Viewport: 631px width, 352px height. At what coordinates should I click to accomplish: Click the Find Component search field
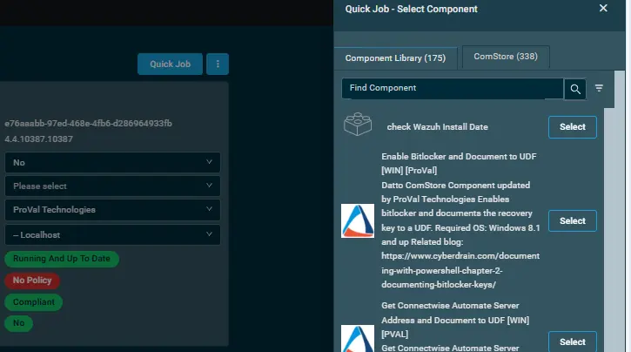(x=452, y=88)
